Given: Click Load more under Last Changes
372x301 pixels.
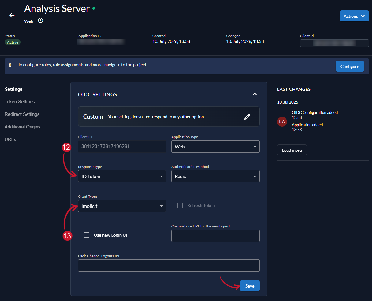Looking at the screenshot, I should click(292, 150).
